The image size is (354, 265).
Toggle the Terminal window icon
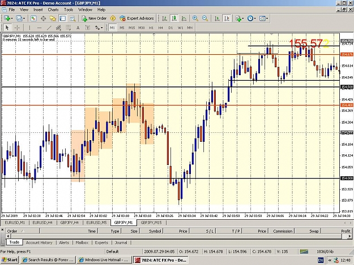[62, 19]
